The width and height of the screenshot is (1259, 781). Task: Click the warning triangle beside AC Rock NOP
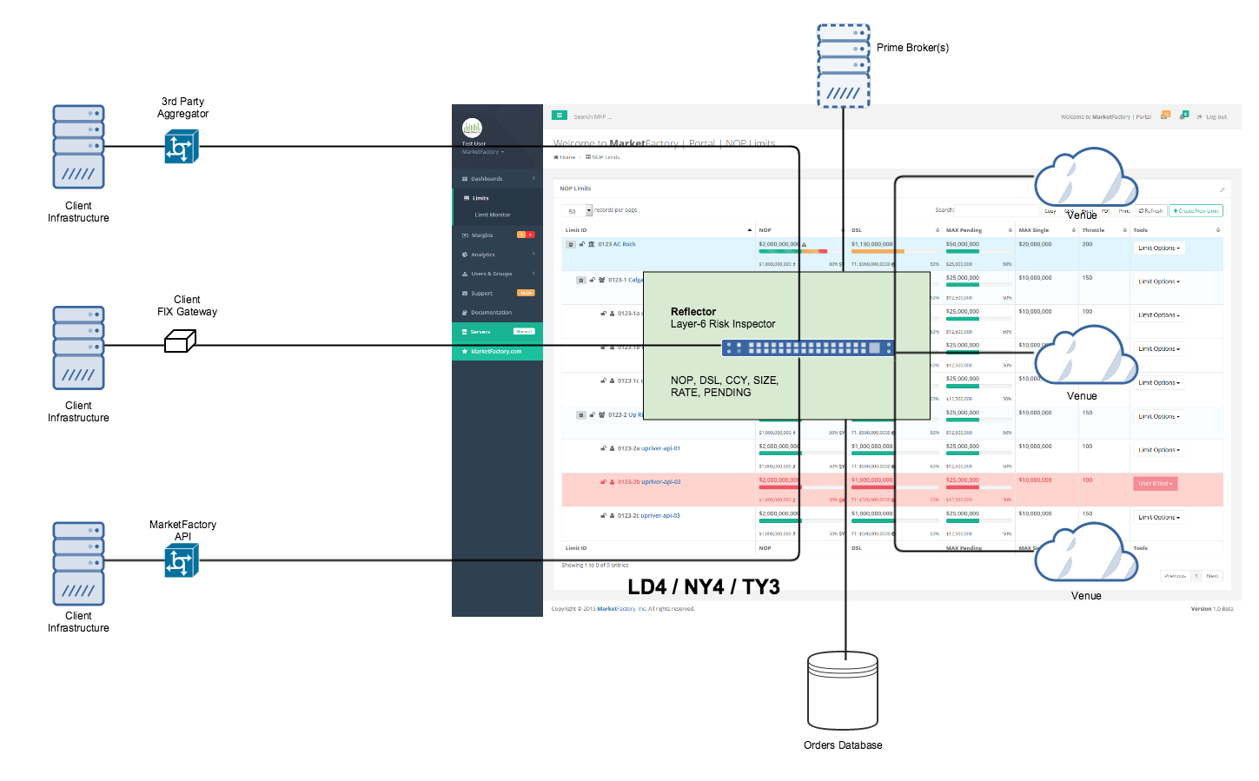(x=804, y=245)
